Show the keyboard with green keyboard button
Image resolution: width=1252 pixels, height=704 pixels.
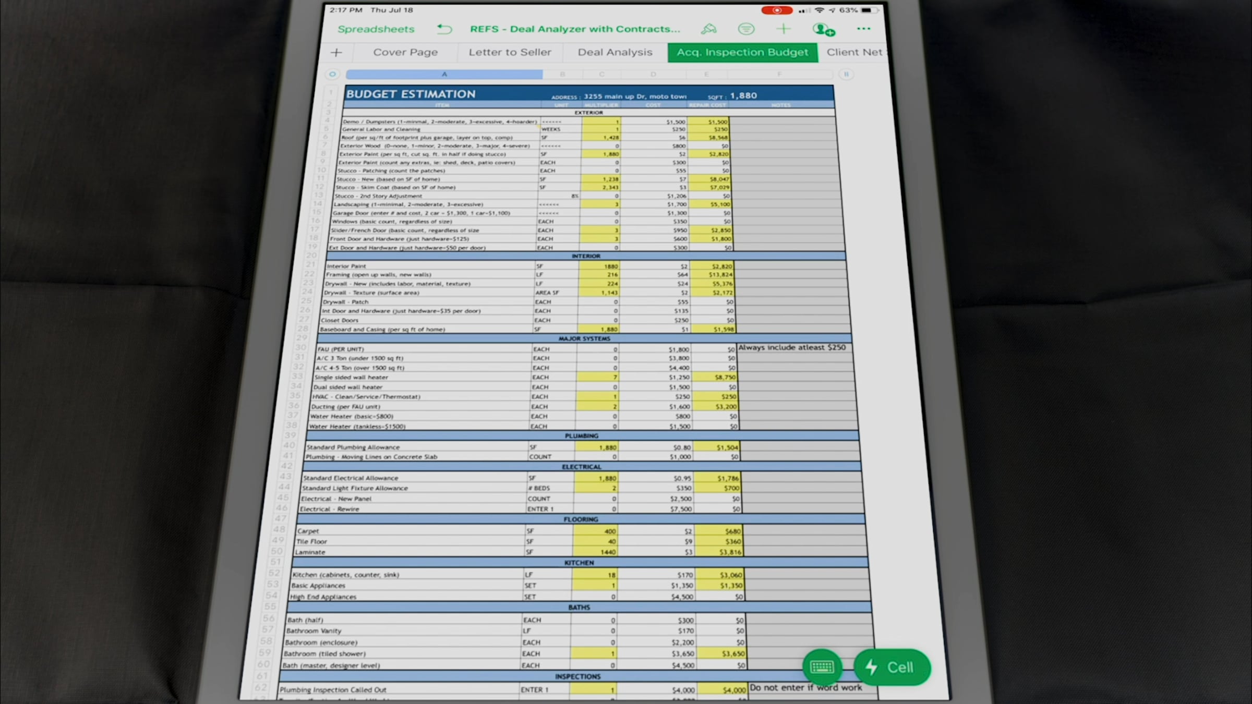[x=822, y=666]
